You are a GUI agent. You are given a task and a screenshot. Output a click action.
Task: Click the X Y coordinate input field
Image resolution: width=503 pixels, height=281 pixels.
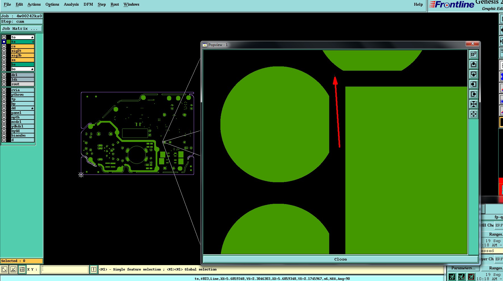coord(65,269)
